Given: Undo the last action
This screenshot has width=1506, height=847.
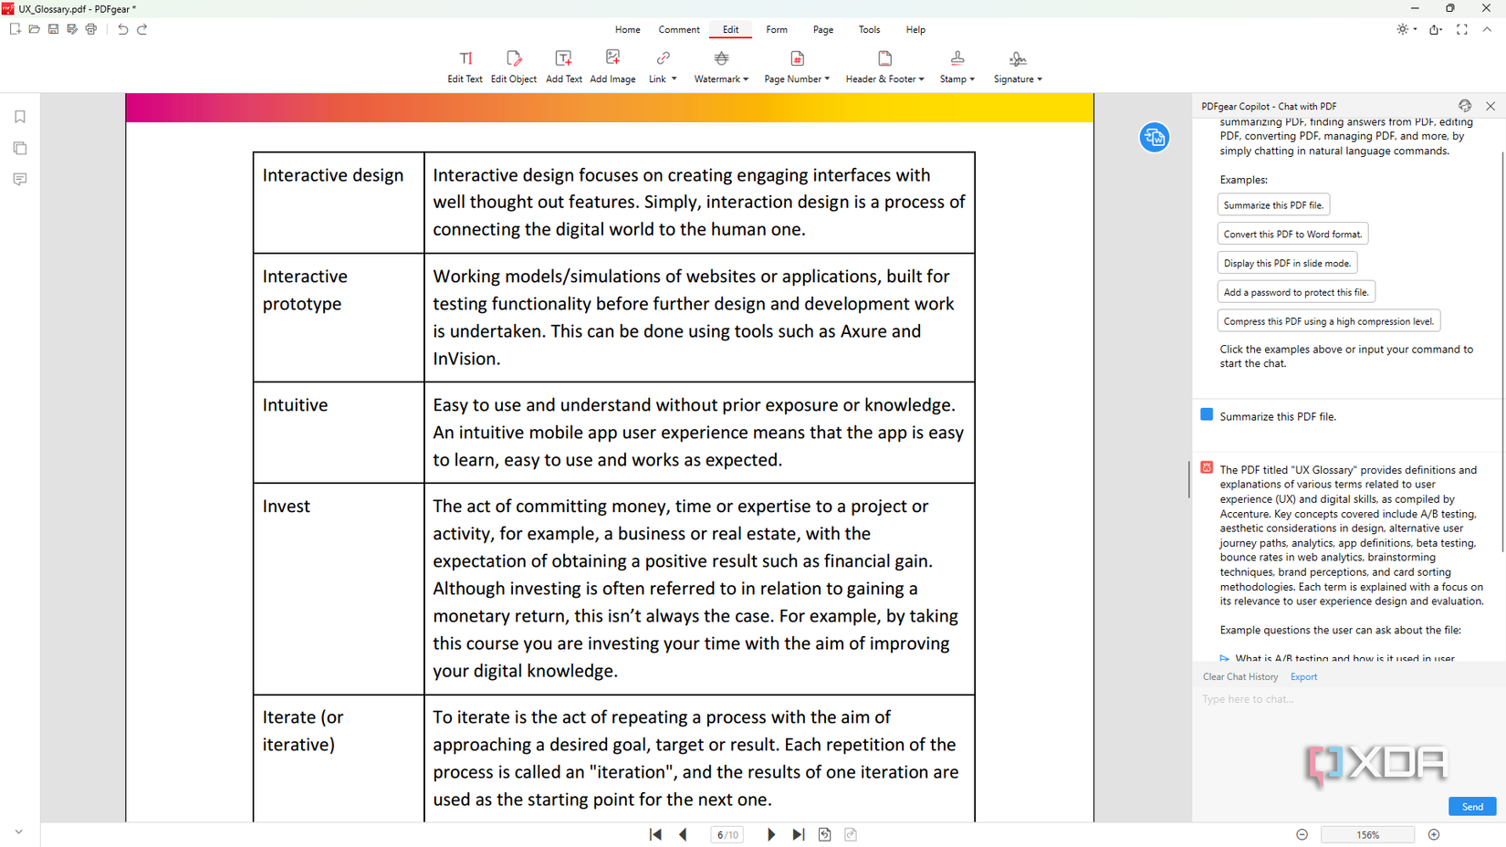Looking at the screenshot, I should pyautogui.click(x=123, y=29).
